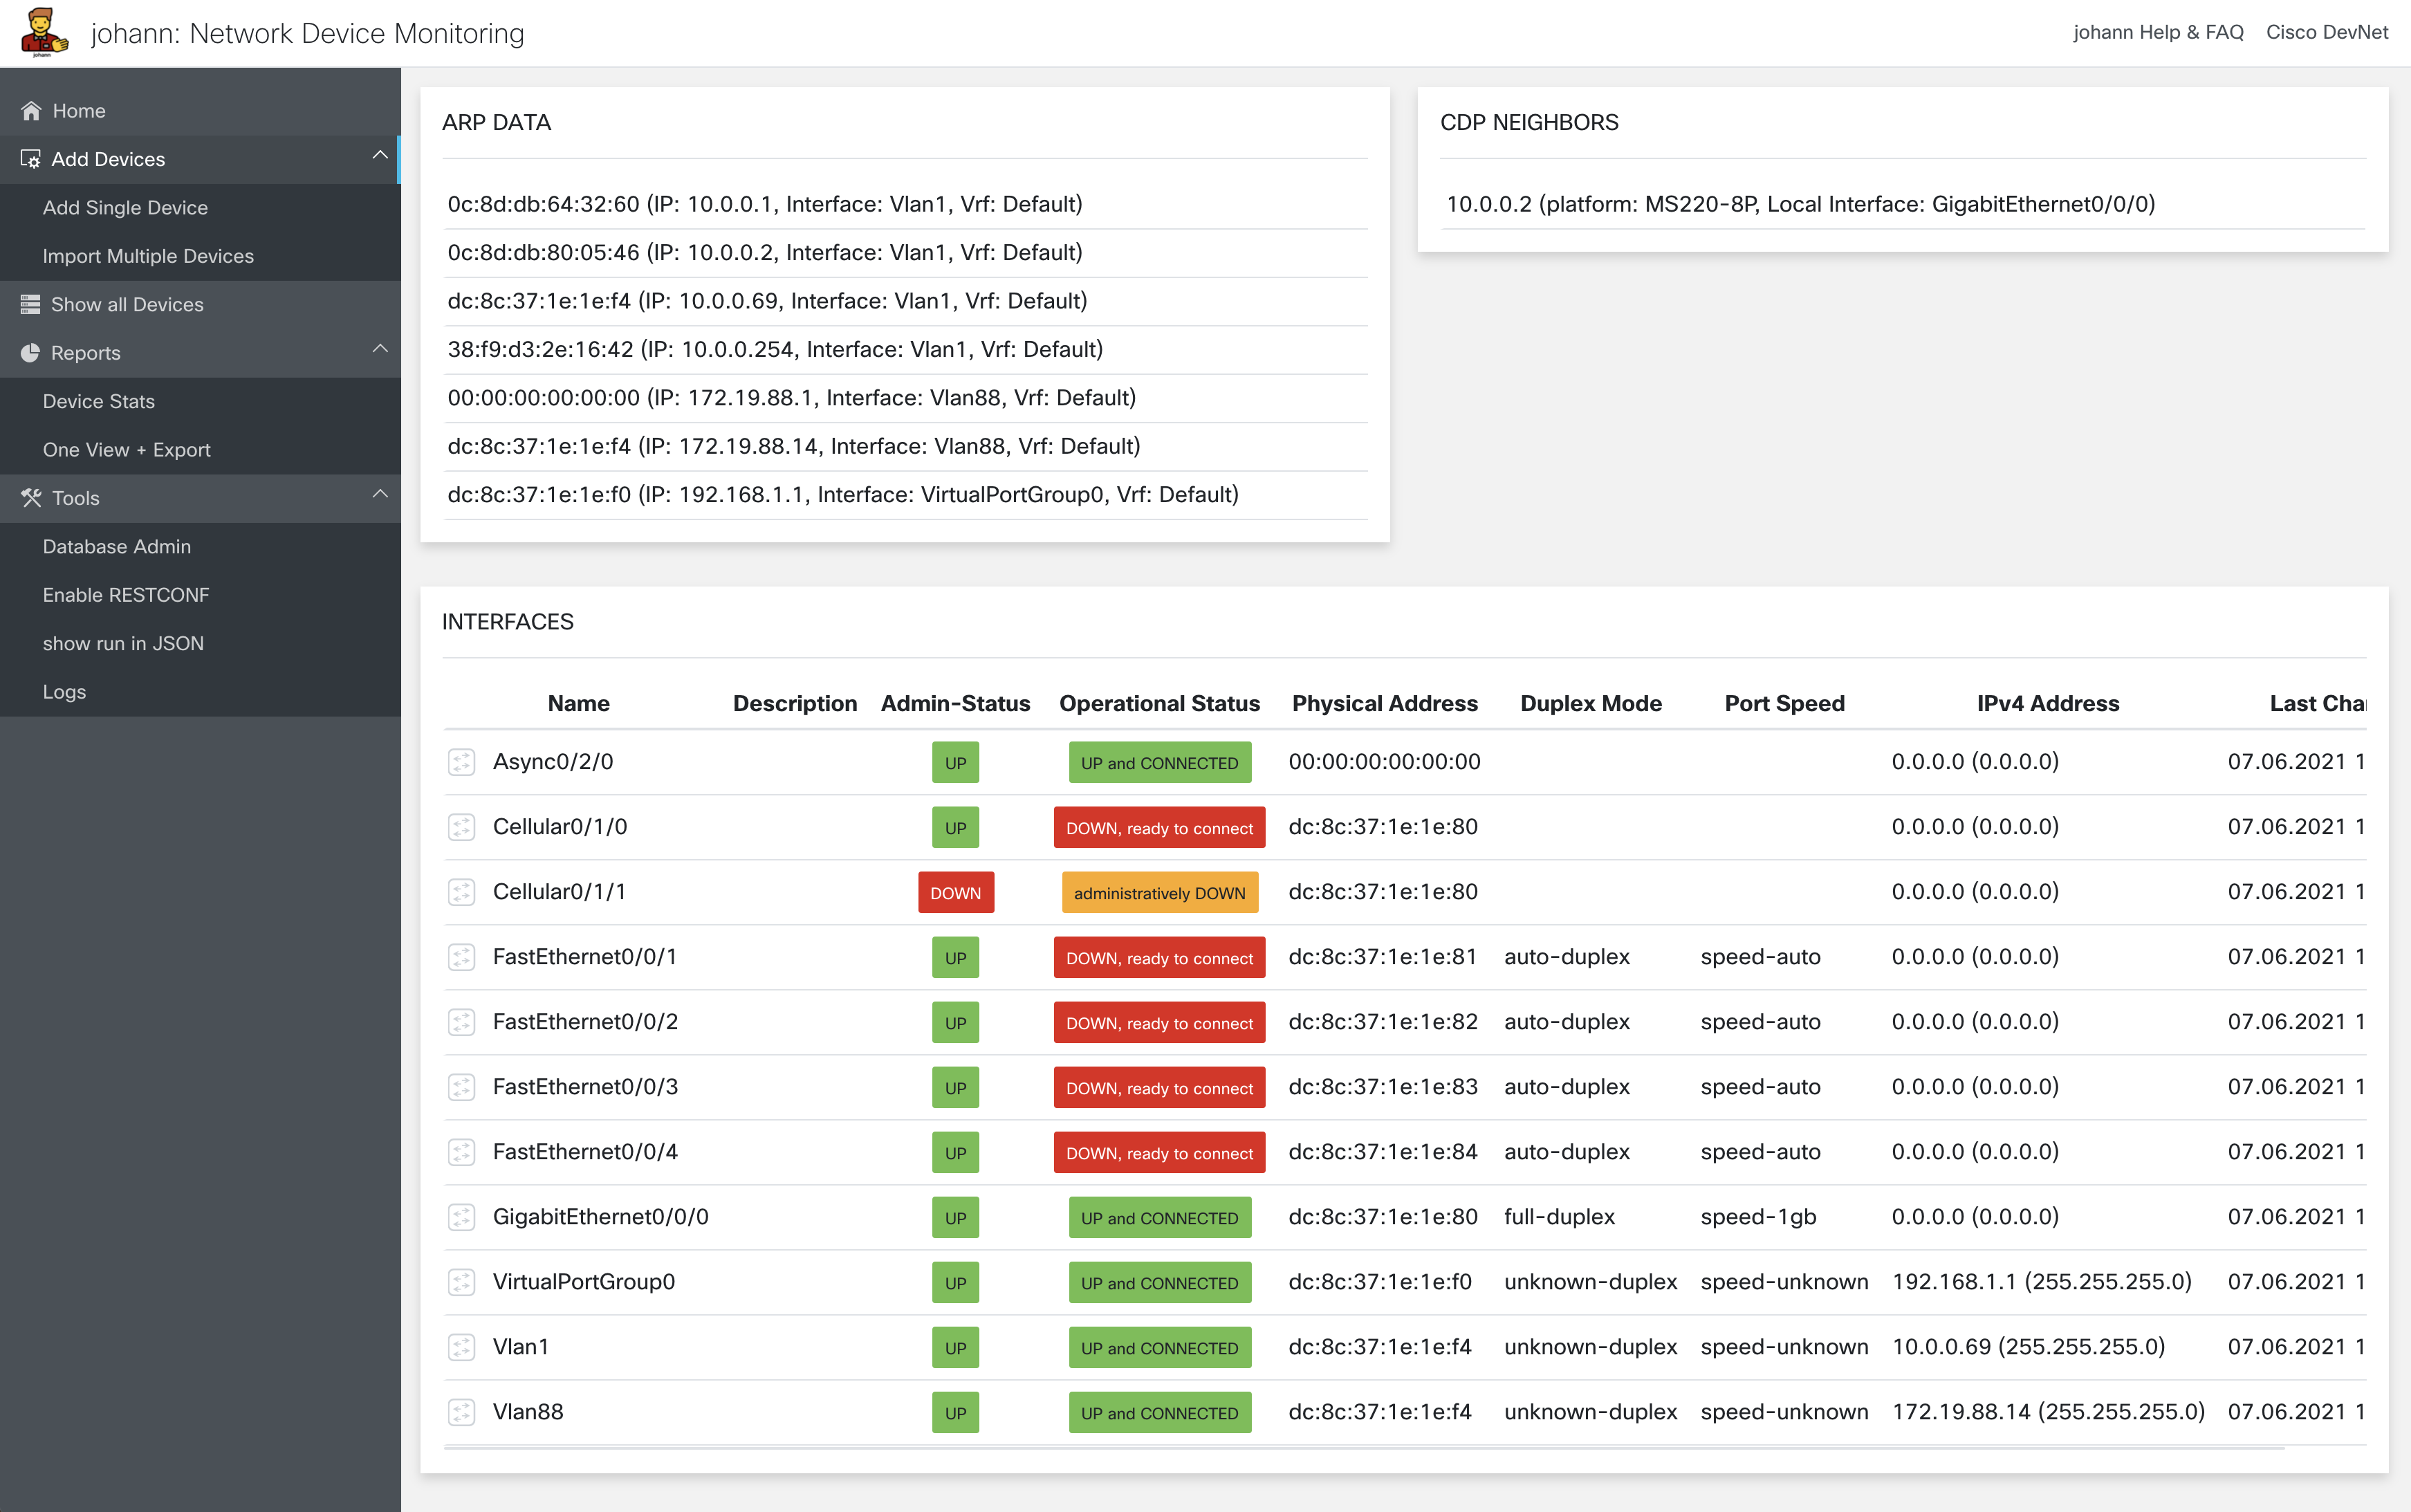Click the row icon beside Vlan88

[x=461, y=1412]
